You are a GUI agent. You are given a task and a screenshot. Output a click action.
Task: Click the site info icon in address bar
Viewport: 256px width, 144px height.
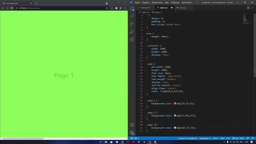click(x=17, y=8)
